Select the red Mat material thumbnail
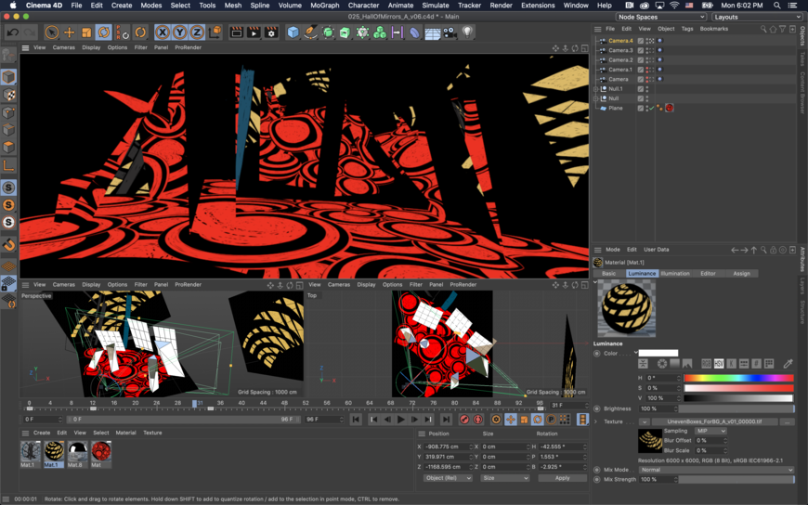This screenshot has width=808, height=505. pyautogui.click(x=101, y=451)
